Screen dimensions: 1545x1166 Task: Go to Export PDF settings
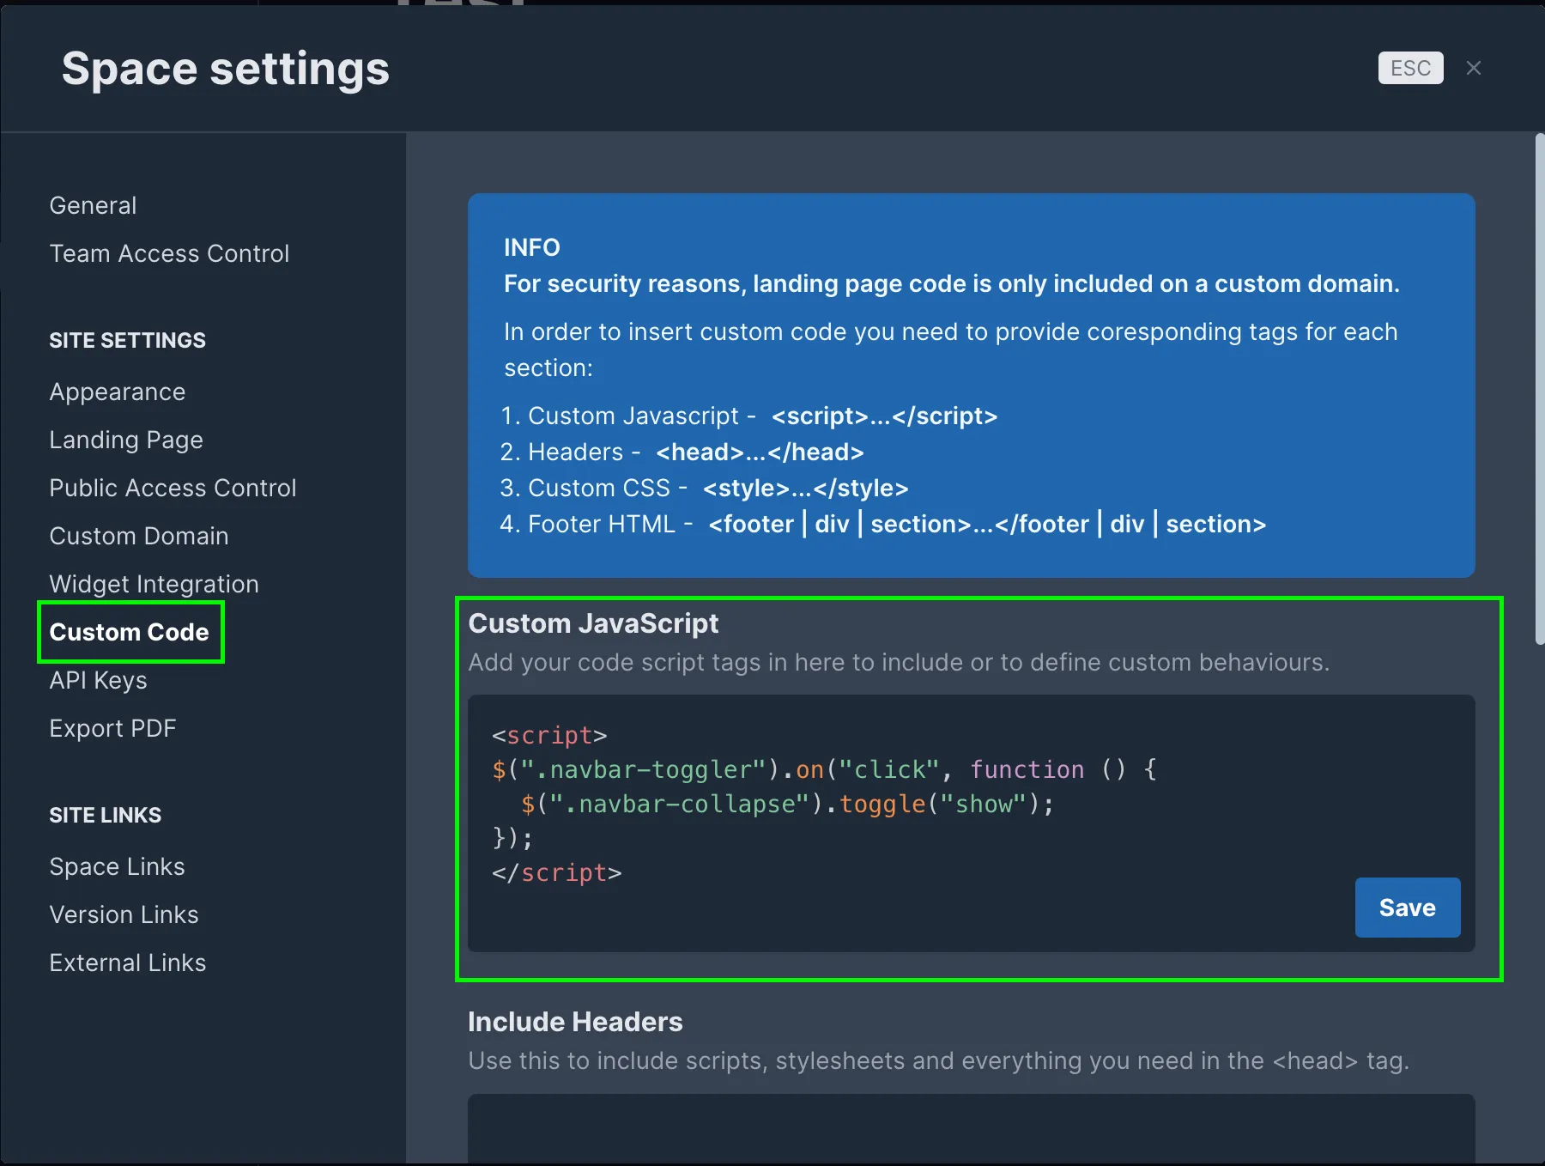112,728
